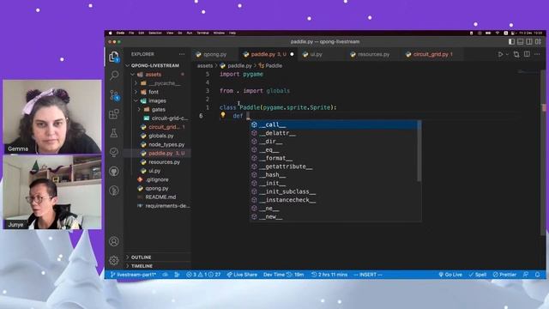Click the Open Changes compare icon
This screenshot has height=309, width=549.
(x=516, y=54)
